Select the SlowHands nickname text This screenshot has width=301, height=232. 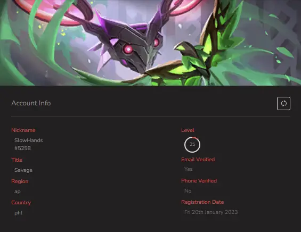[29, 140]
